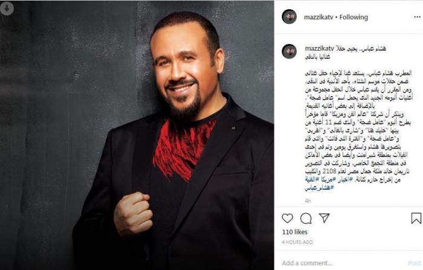Toggle the Following status for mazzikatv

coord(354,18)
